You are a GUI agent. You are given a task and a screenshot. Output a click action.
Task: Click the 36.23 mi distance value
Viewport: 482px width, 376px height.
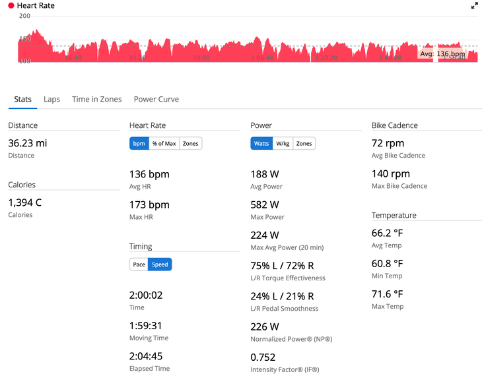[x=28, y=143]
